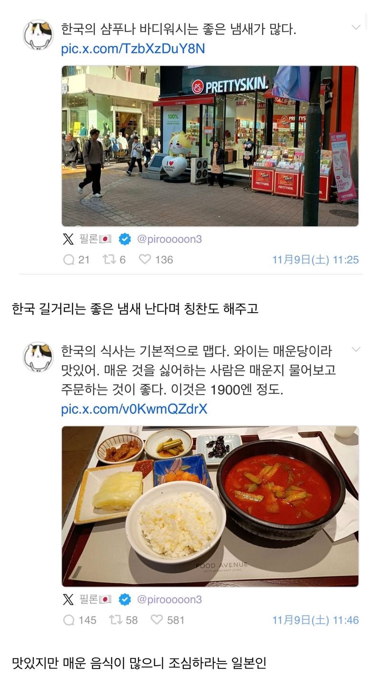
Task: Retweet the shampoo post showing 6 retweets
Action: pyautogui.click(x=109, y=260)
